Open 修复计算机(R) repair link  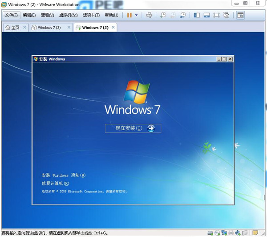[x=56, y=184]
